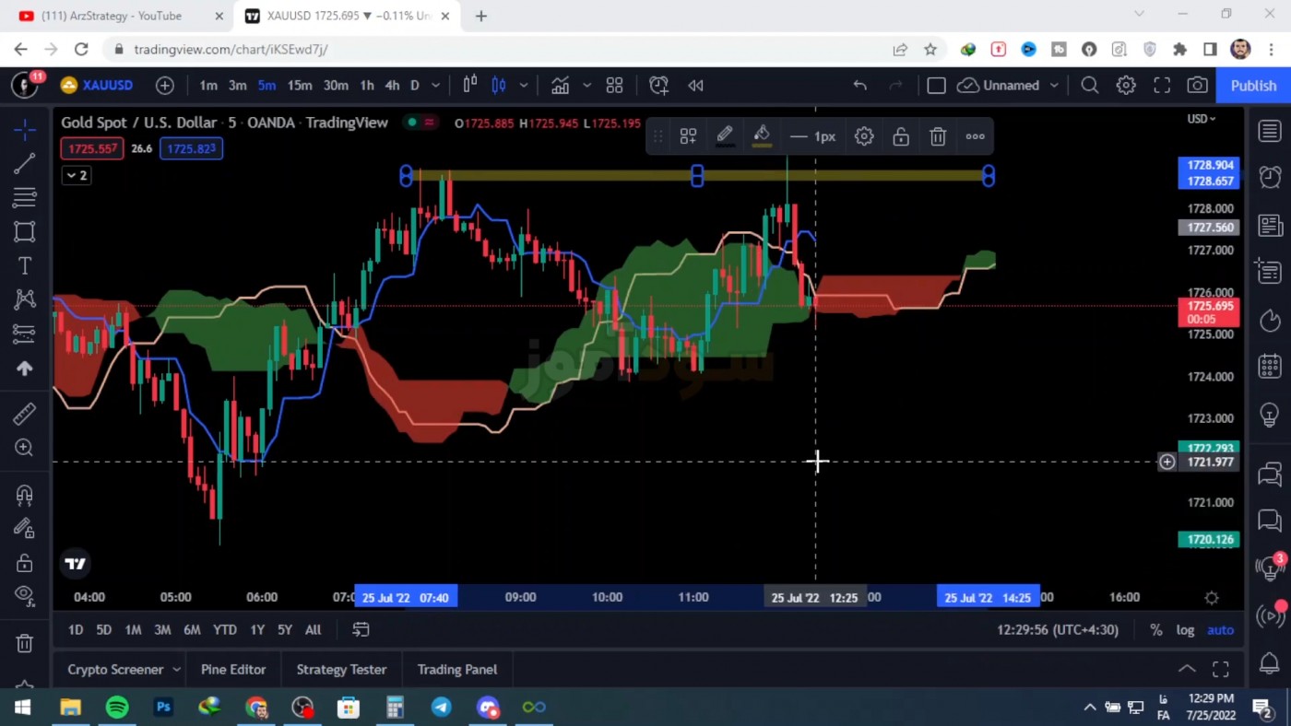Open drawing templates in floating toolbar

point(688,136)
